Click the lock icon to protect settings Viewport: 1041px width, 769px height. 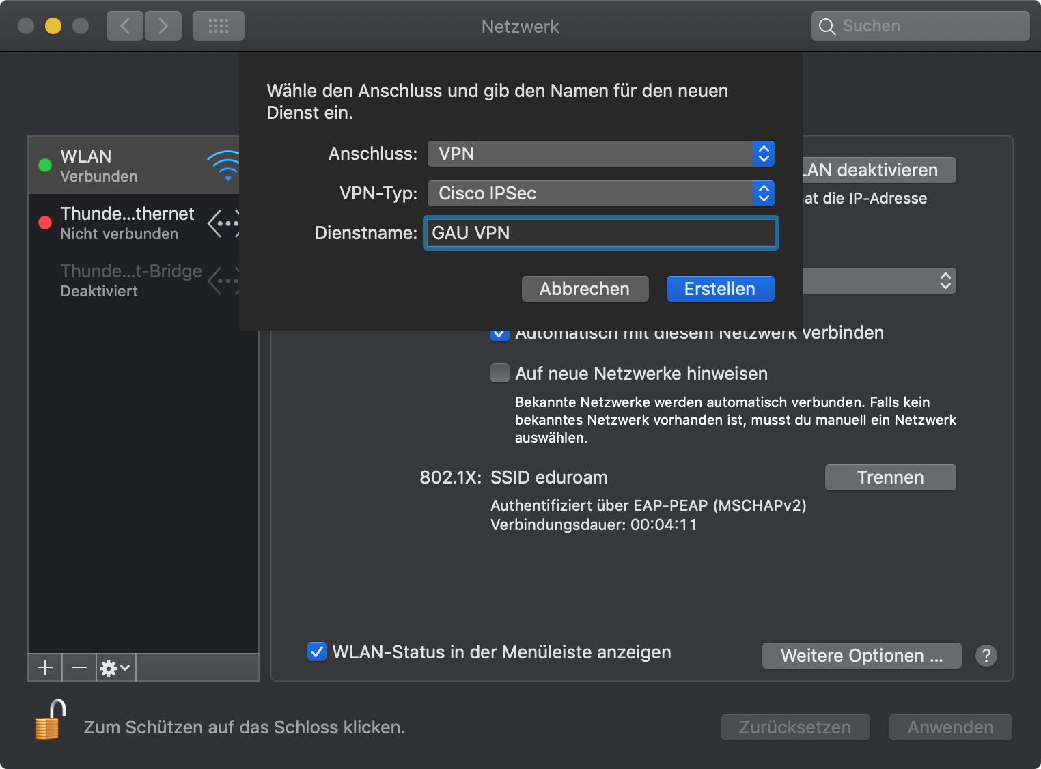(51, 720)
